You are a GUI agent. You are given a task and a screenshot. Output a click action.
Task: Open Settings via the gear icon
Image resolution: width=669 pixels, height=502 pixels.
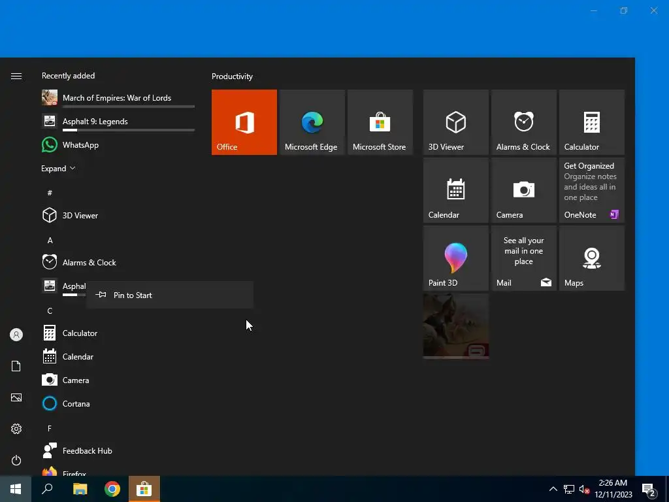16,429
